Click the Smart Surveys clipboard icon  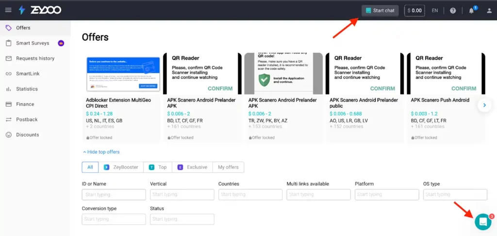click(9, 43)
